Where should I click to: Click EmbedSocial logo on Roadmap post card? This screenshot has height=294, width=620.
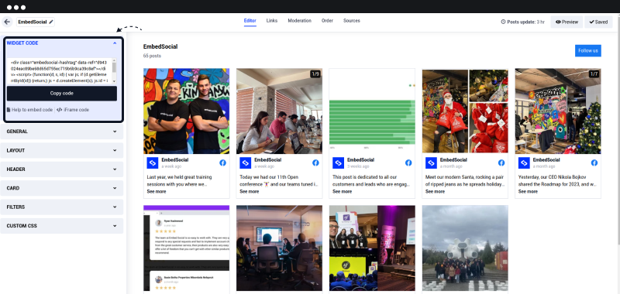click(x=524, y=162)
